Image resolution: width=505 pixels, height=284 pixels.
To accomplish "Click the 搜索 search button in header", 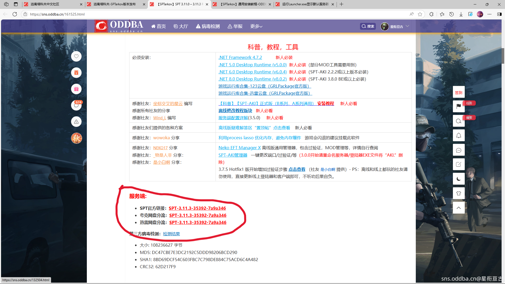I will pyautogui.click(x=368, y=26).
